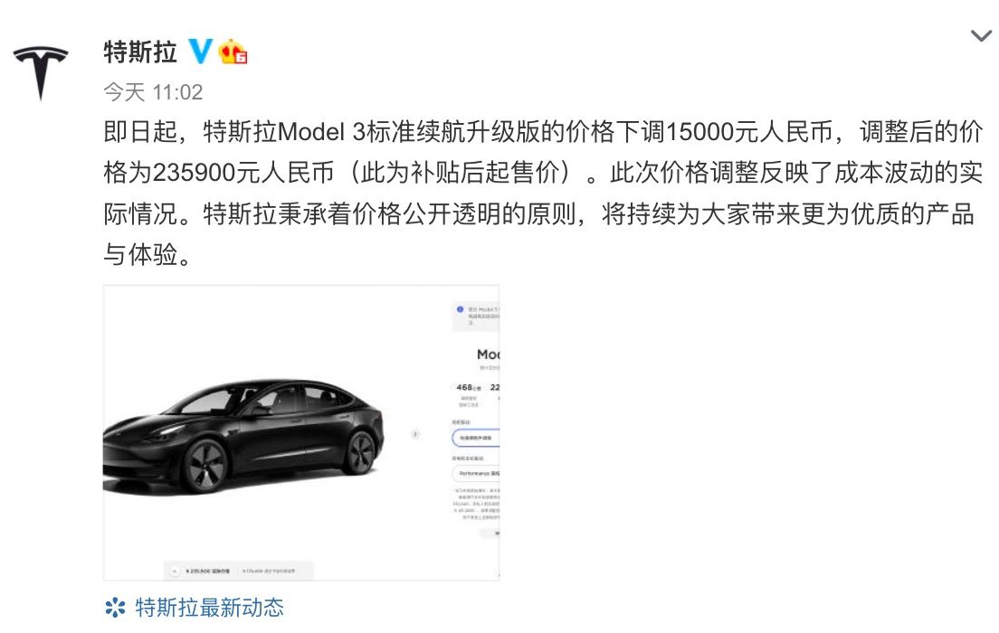Click the flower icon beside 特斯拉最新动态
The width and height of the screenshot is (999, 633).
pyautogui.click(x=115, y=607)
